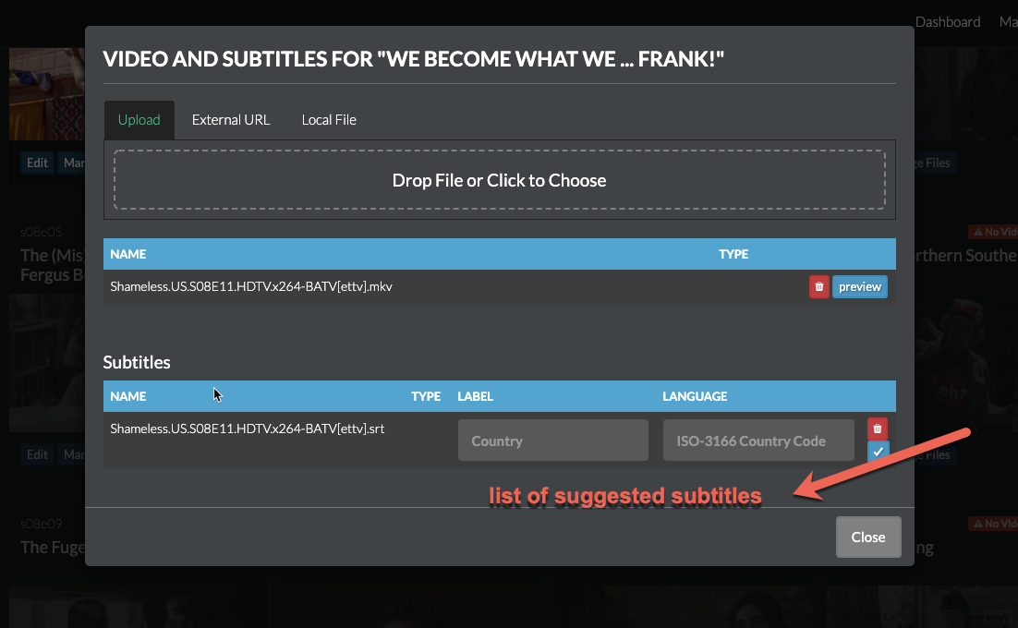Image resolution: width=1018 pixels, height=628 pixels.
Task: Close the video and subtitles dialog
Action: tap(867, 537)
